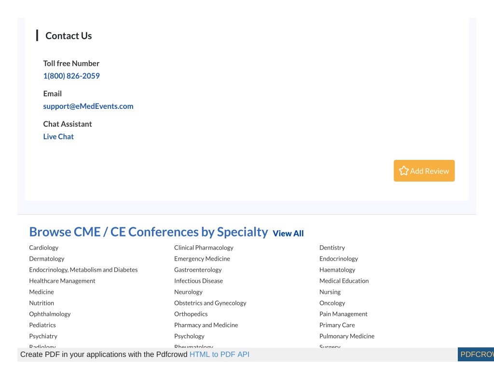Viewport: 494px width, 381px height.
Task: Choose Emergency Medicine specialty
Action: pos(202,259)
